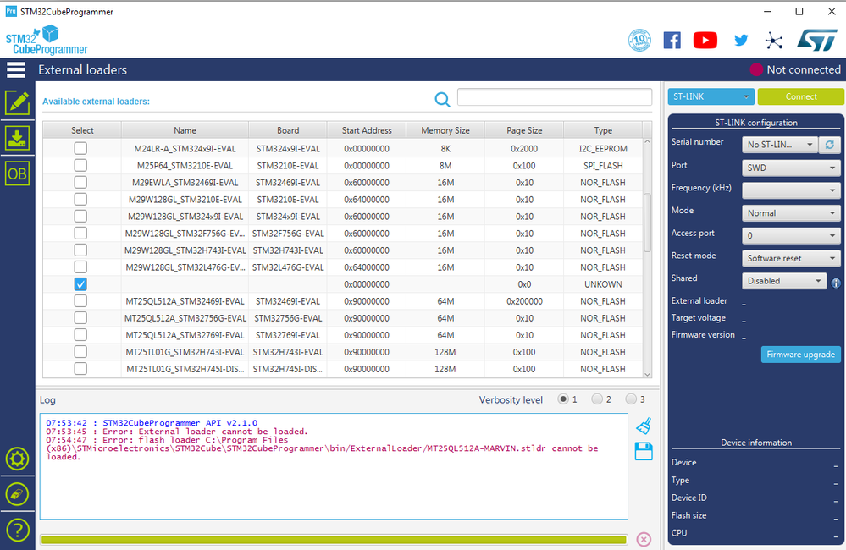Click the external loaders table scrollbar
Screen dimensions: 846x550
(648, 223)
